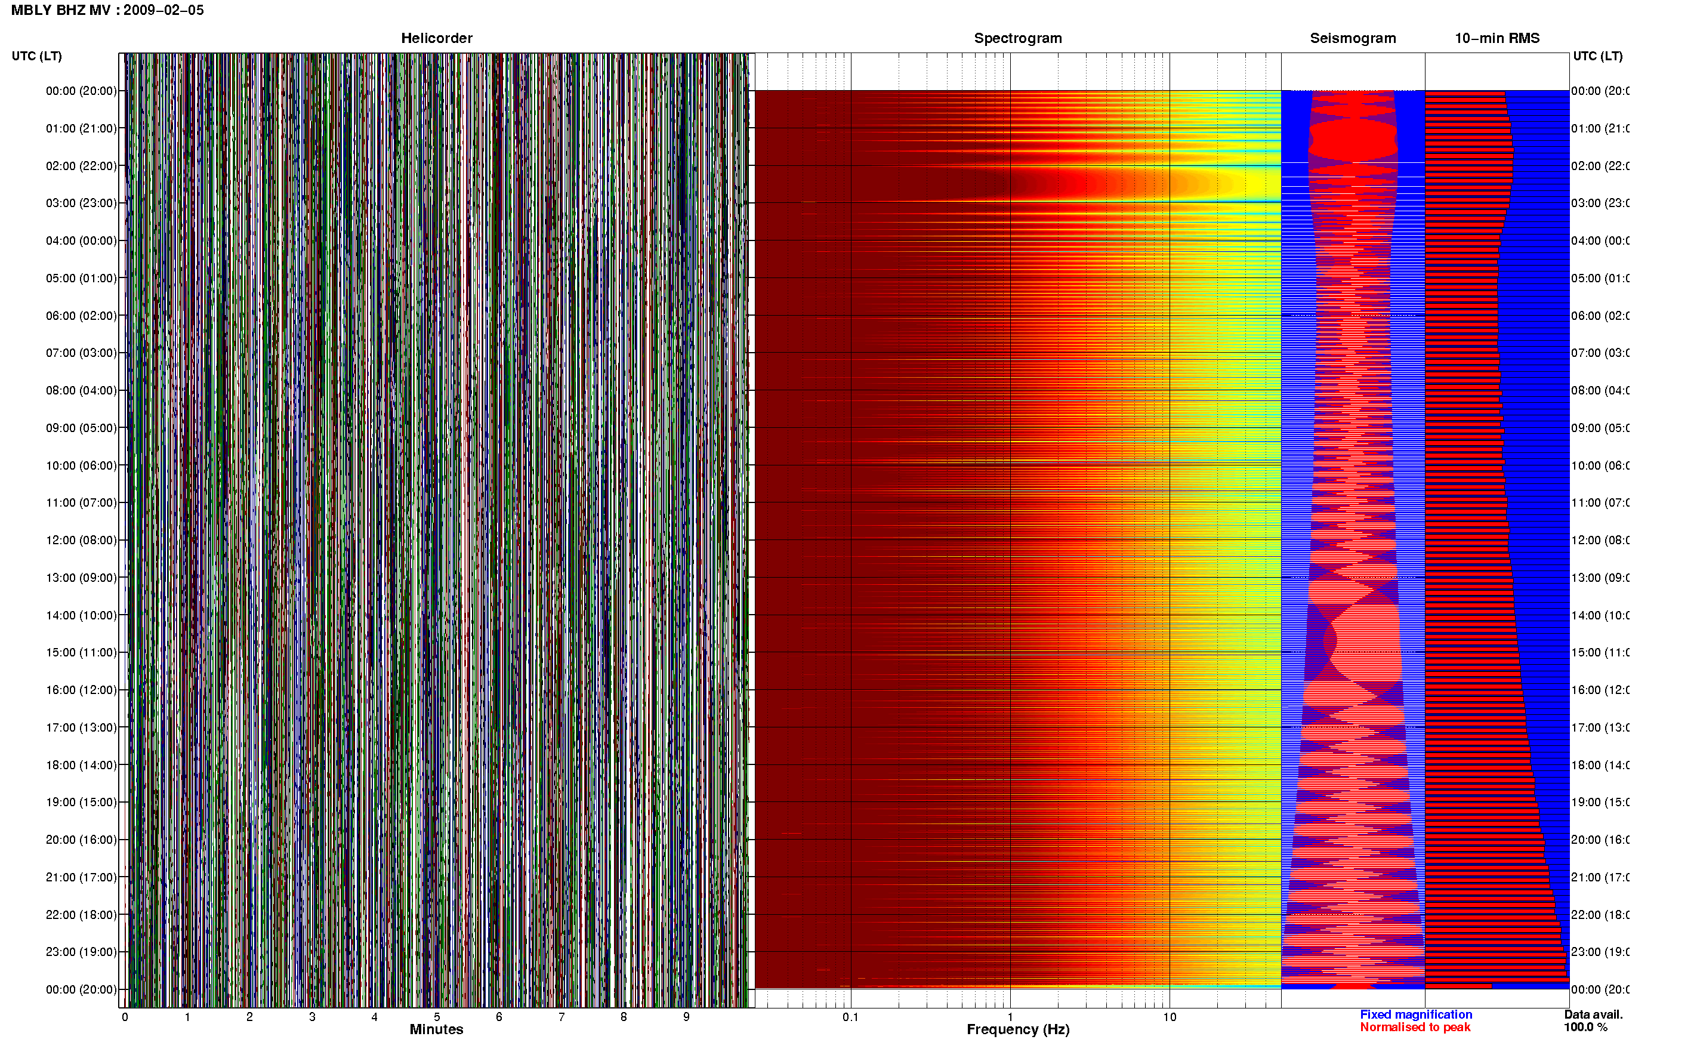Click the left 21:00 (17:00) time label

[81, 877]
